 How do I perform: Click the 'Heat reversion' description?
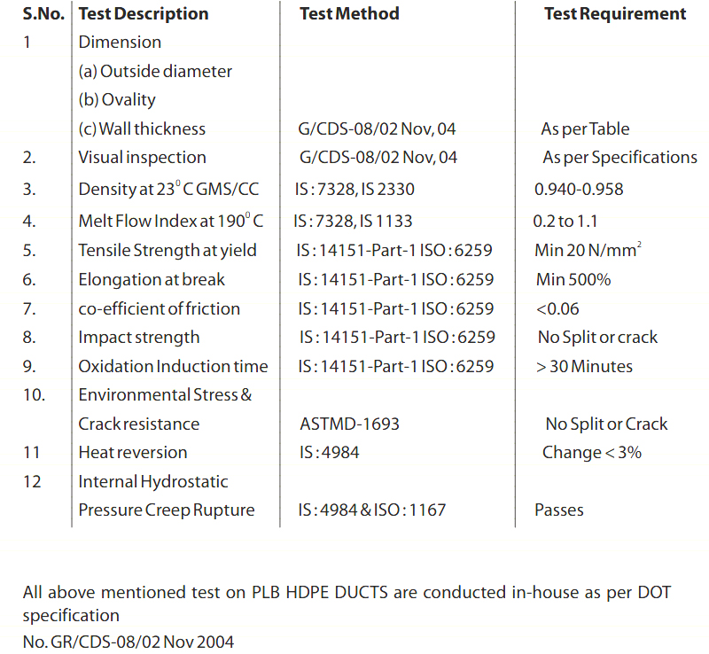point(133,453)
